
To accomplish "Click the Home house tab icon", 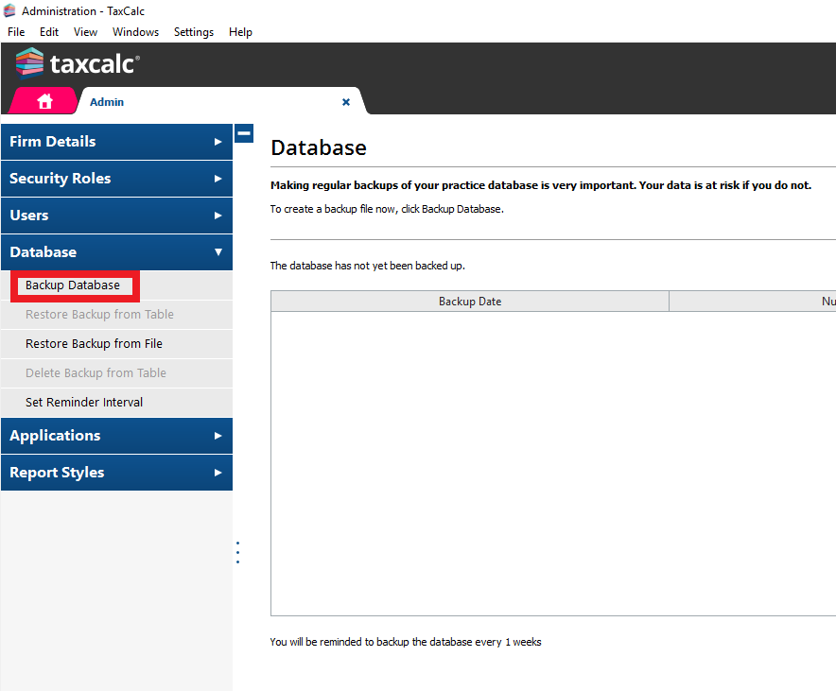I will [x=42, y=100].
